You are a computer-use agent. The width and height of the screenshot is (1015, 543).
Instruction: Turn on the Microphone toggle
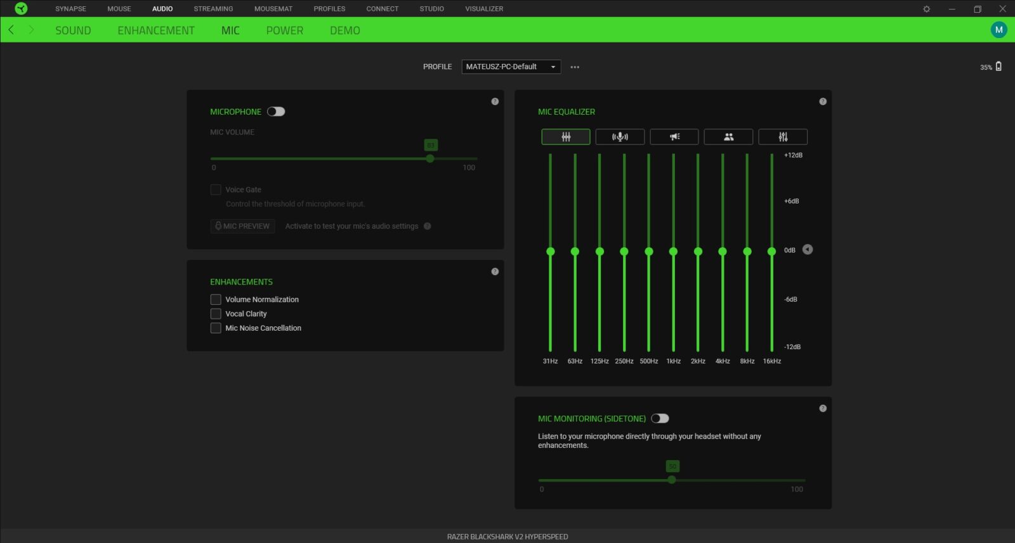[276, 112]
